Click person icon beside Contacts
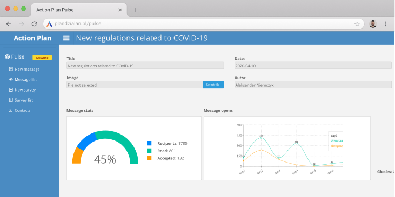This screenshot has width=395, height=197. (11, 110)
